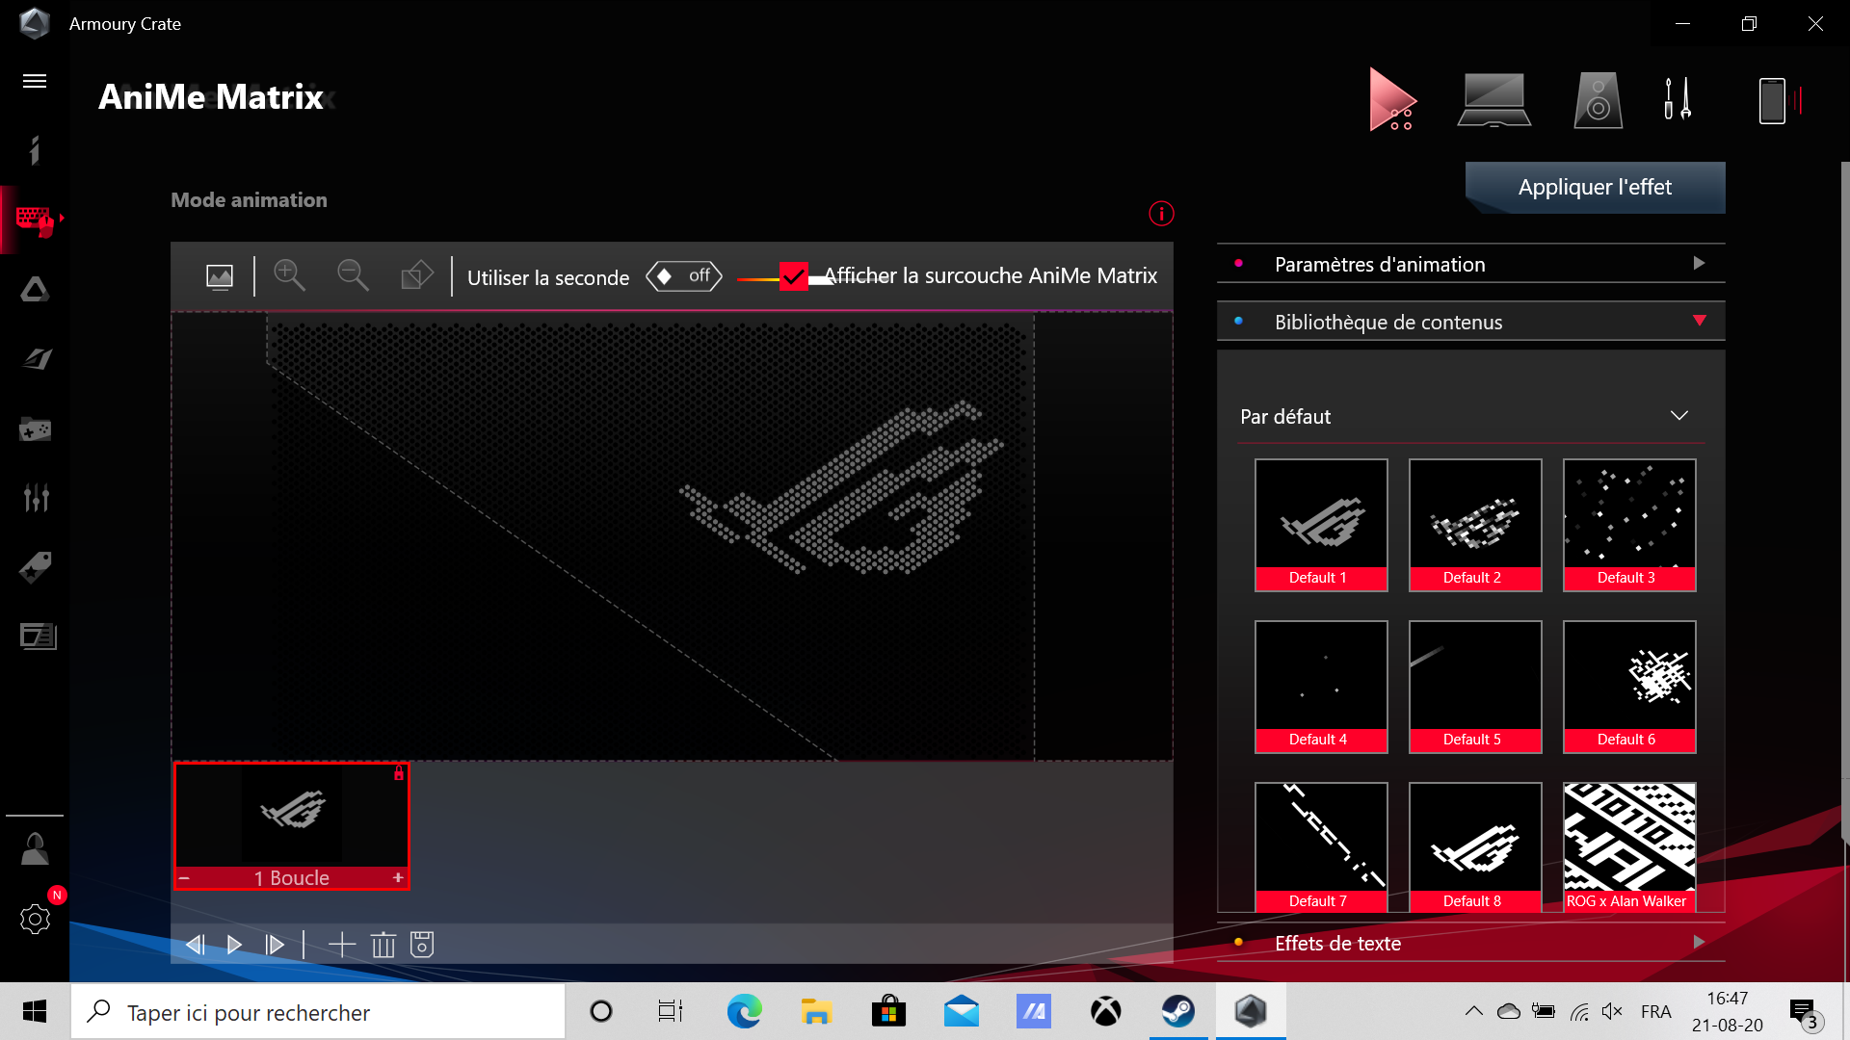Decrease loop count with minus
The image size is (1850, 1040).
click(x=184, y=878)
